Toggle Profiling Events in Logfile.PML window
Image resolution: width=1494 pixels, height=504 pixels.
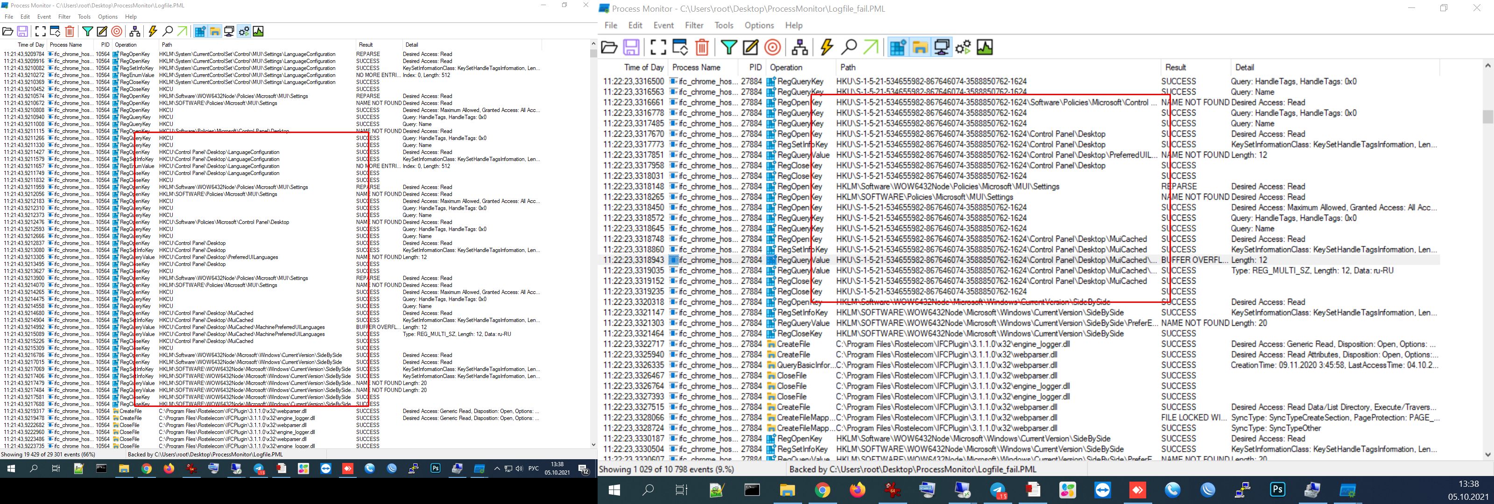(259, 31)
